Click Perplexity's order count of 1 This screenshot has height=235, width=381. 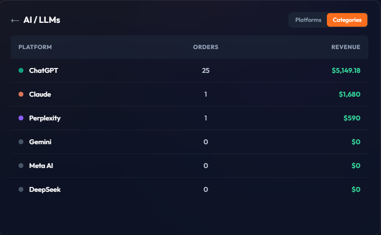click(206, 118)
